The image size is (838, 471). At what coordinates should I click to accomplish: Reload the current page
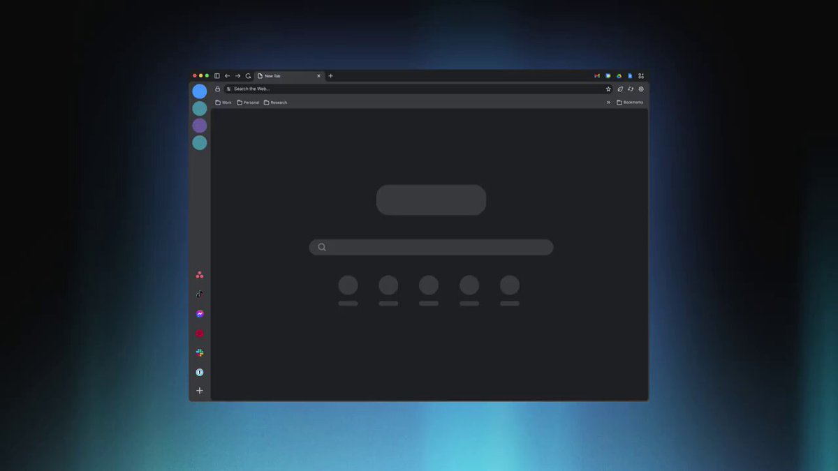pos(248,76)
